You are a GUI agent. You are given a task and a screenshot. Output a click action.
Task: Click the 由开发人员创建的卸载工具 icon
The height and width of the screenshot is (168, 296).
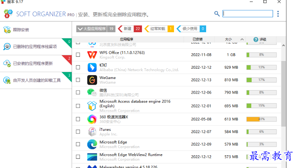click(x=7, y=80)
